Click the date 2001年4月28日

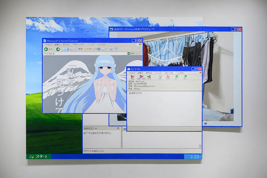pyautogui.click(x=140, y=84)
